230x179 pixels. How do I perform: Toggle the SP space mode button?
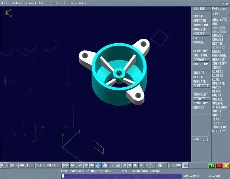coord(86,166)
